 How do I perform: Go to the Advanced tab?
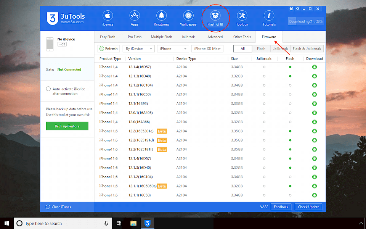pyautogui.click(x=215, y=37)
